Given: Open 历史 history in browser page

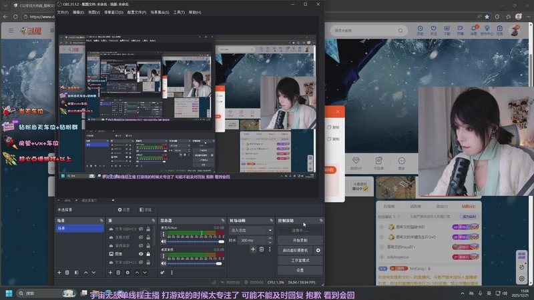Looking at the screenshot, I should coord(421,30).
